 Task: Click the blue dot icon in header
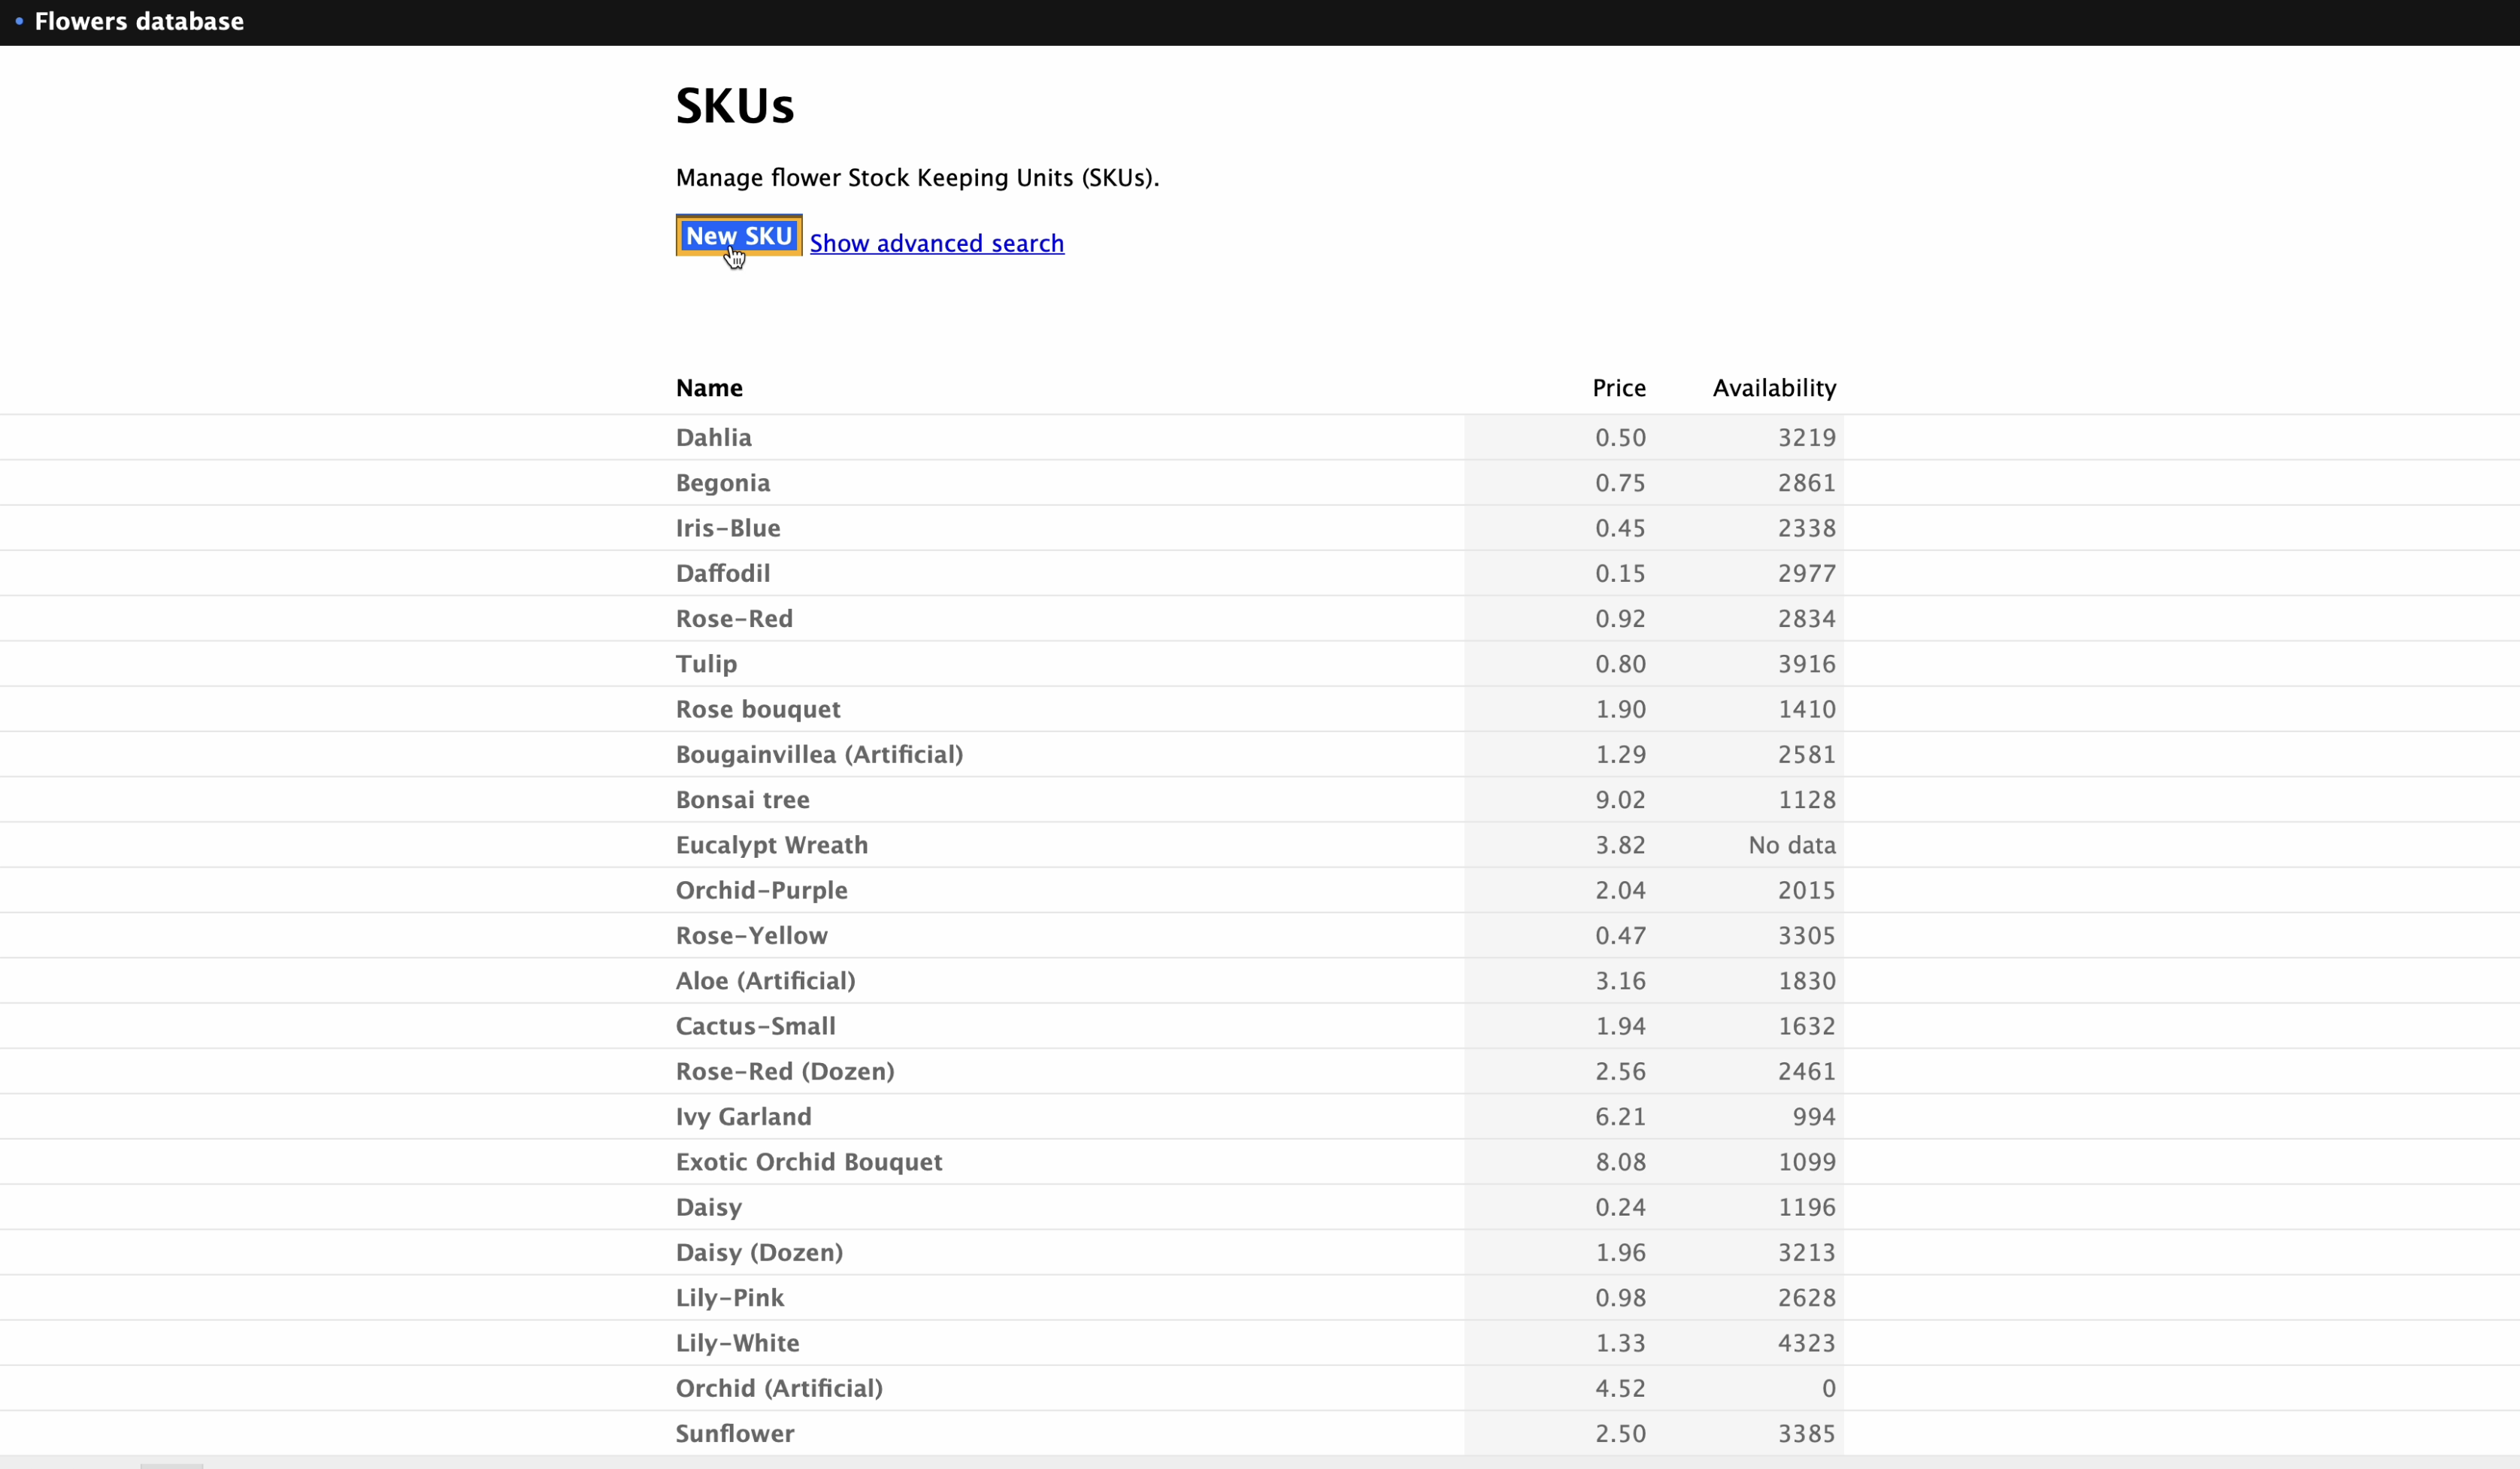19,21
